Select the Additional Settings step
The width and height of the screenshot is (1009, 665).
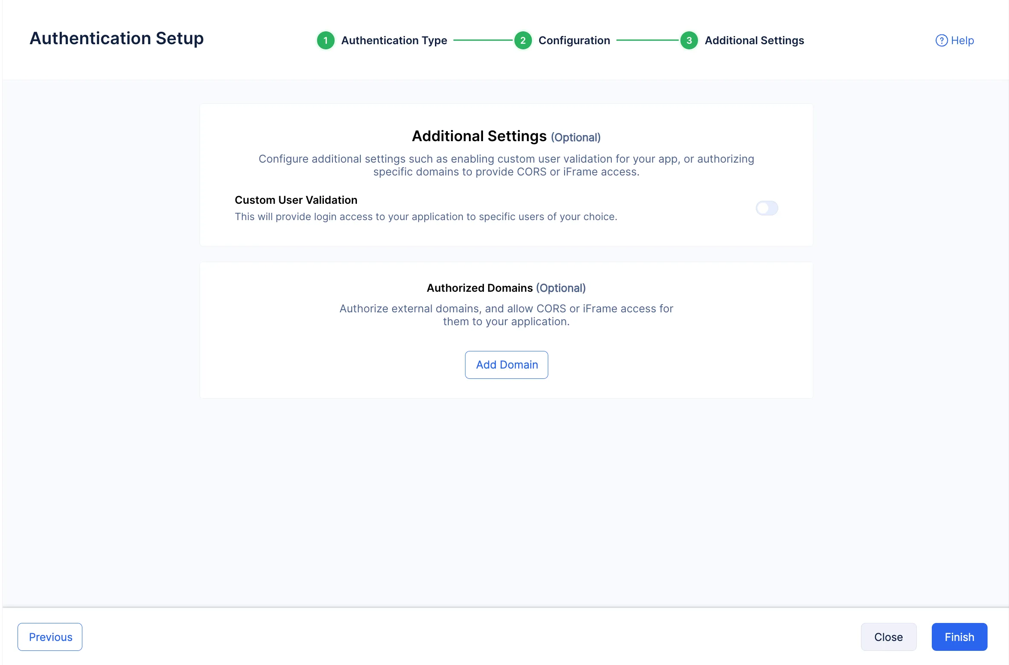[754, 40]
